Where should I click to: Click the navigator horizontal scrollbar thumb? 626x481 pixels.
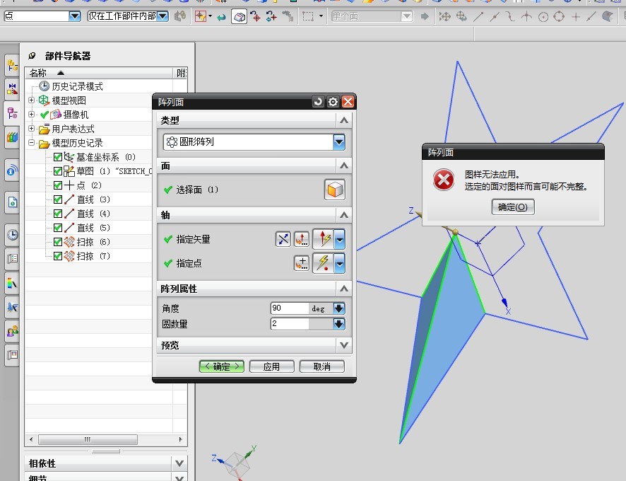(88, 439)
